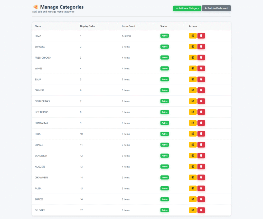Click the Manage Categories heading
The image size is (263, 219).
point(62,7)
